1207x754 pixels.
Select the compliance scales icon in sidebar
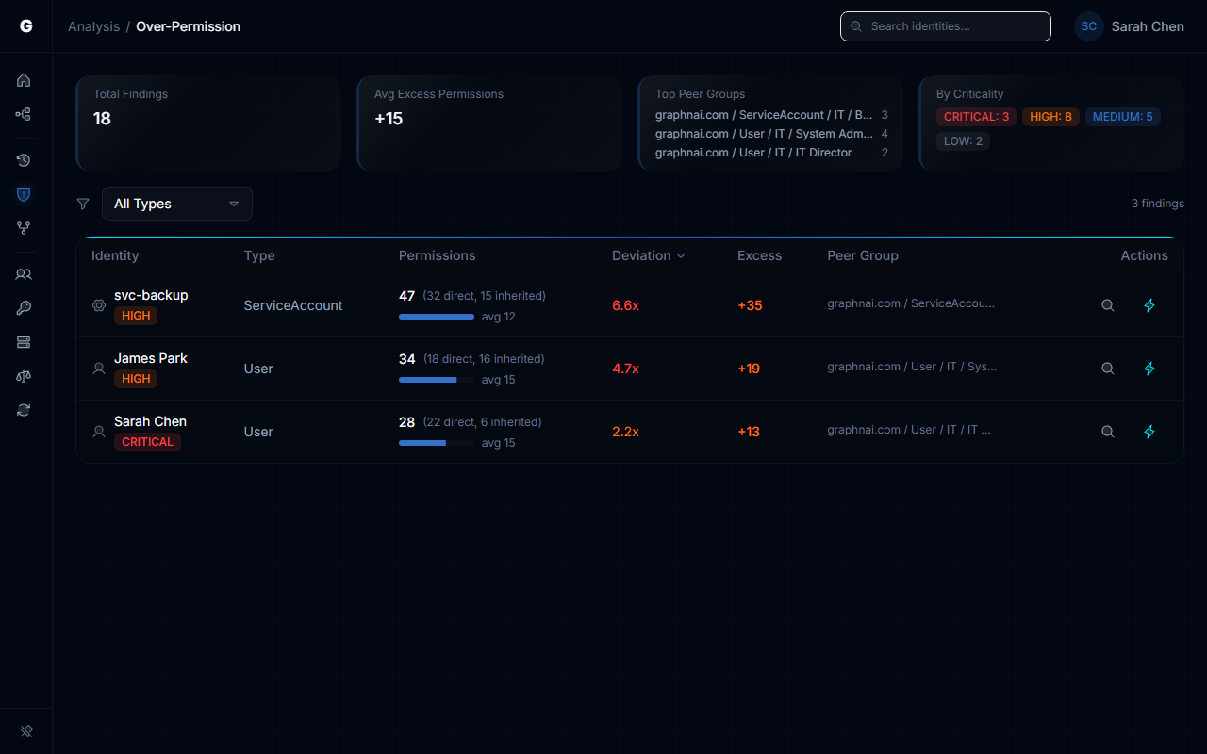click(x=24, y=376)
